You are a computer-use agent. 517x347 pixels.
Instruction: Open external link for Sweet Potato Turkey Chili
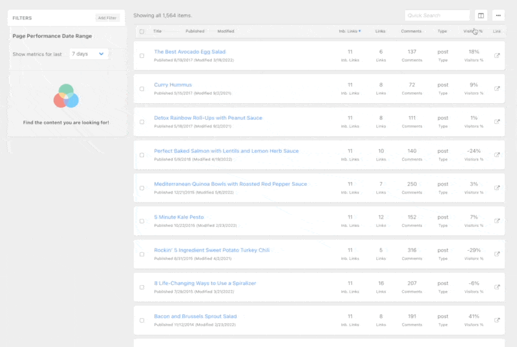tap(497, 254)
